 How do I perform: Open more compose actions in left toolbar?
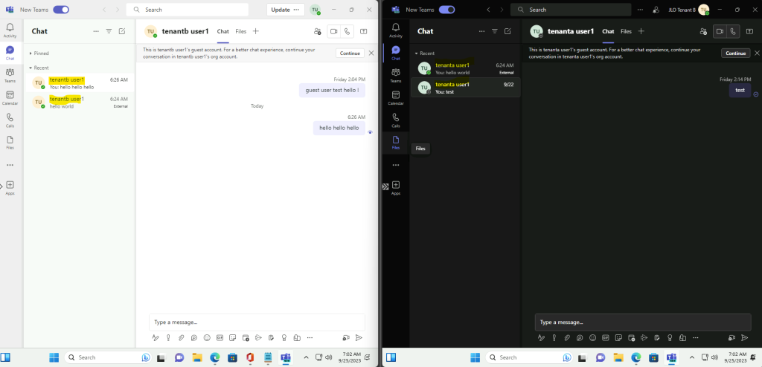pos(310,337)
